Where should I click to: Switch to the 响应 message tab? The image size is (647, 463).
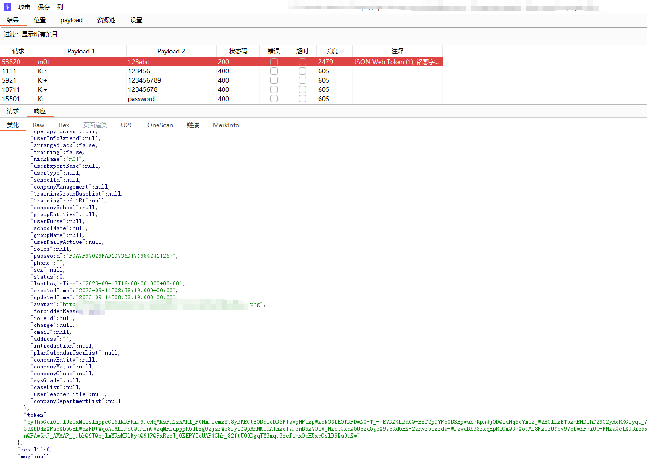pos(40,111)
